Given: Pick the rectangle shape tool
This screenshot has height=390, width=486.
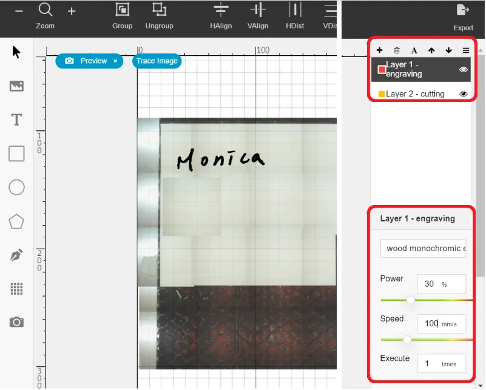Looking at the screenshot, I should coord(16,153).
